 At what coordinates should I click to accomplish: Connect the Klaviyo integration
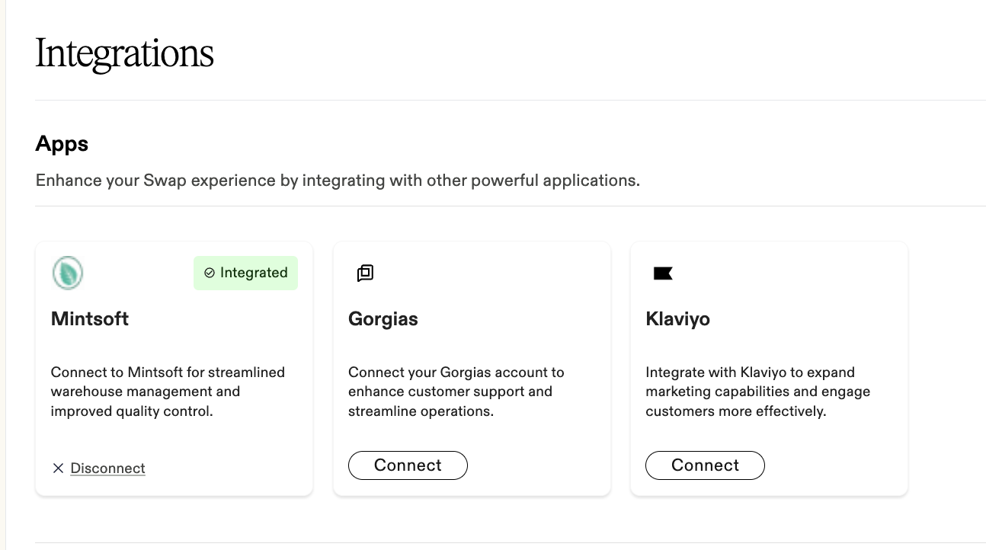point(705,465)
